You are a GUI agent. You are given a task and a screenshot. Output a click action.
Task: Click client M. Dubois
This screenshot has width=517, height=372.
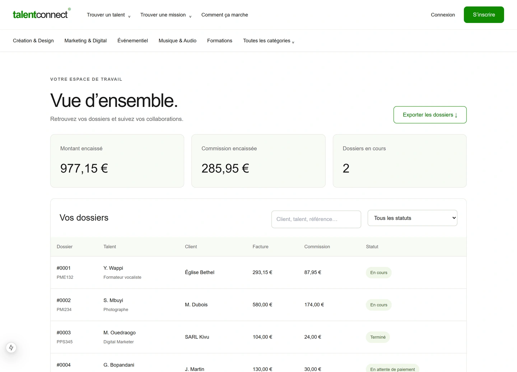tap(196, 305)
